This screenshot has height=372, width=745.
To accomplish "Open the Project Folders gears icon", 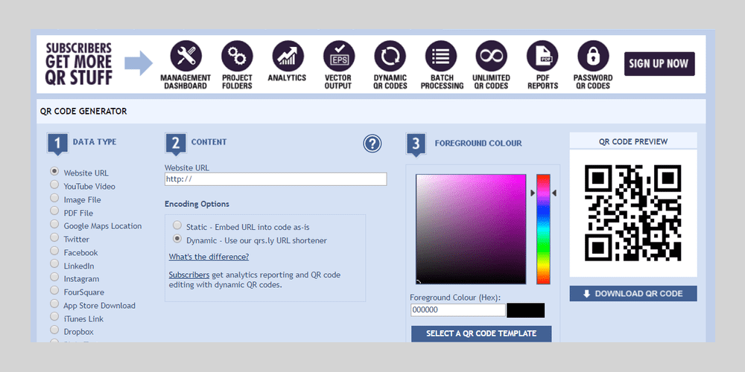I will (x=237, y=57).
